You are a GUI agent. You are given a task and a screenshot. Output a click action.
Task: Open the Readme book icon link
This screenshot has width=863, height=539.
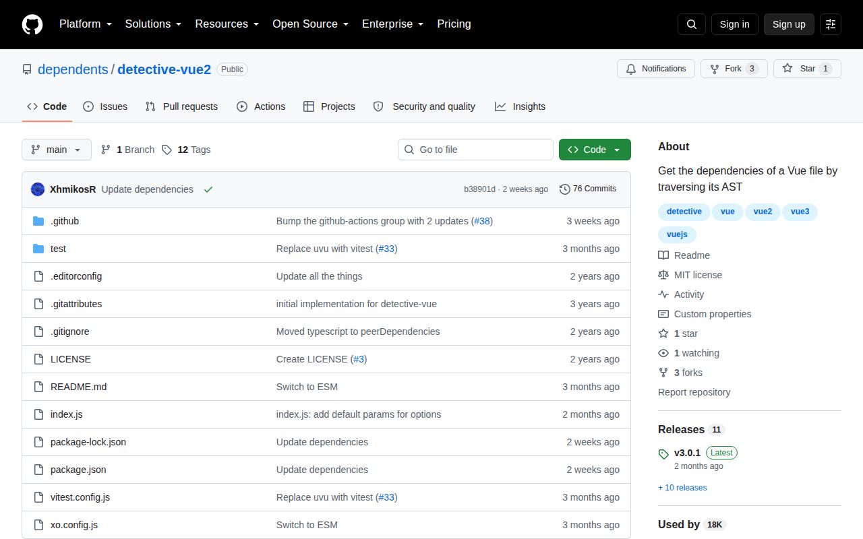pos(684,255)
